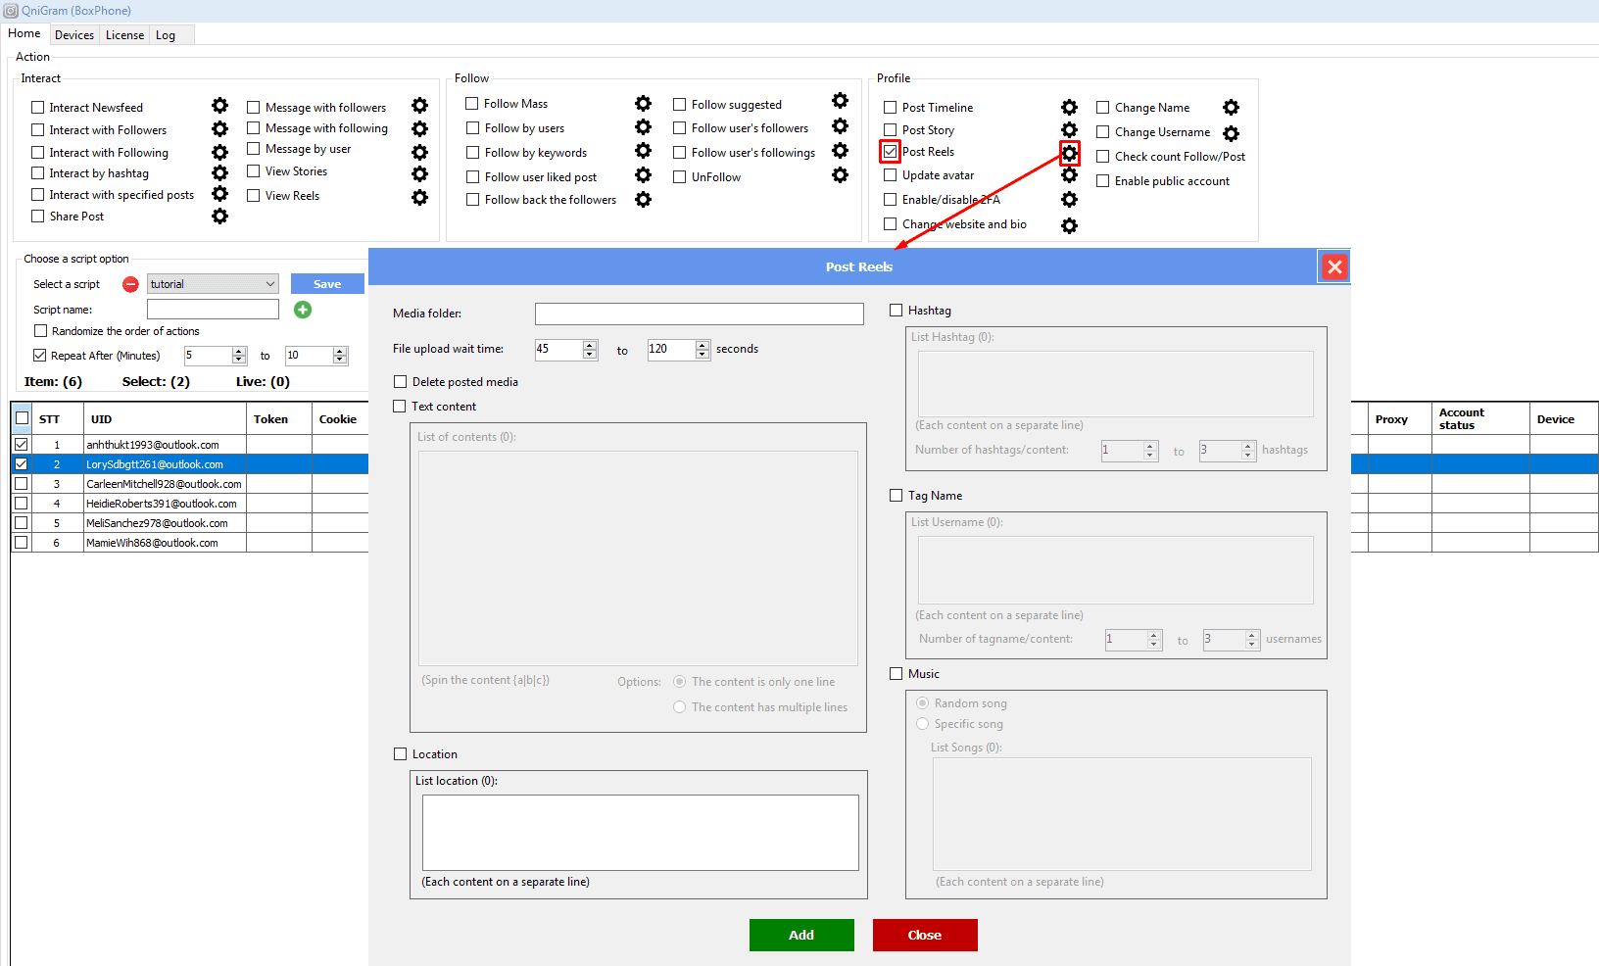Image resolution: width=1599 pixels, height=966 pixels.
Task: Click the Media folder input field
Action: click(x=699, y=314)
